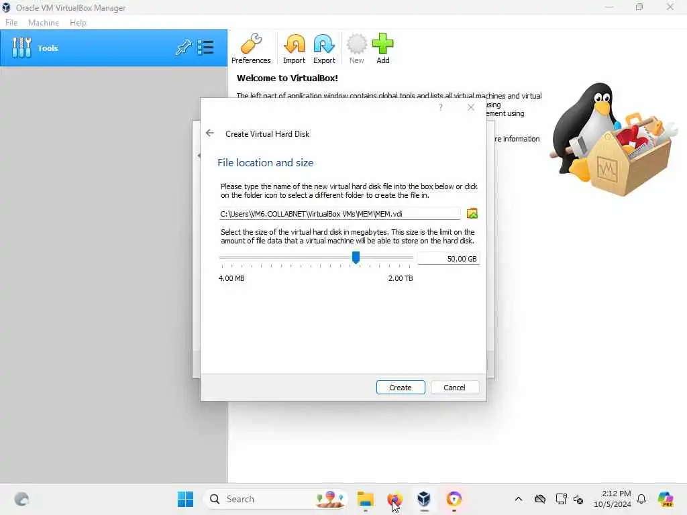
Task: Click the taskbar icon right of VirtualBox
Action: point(454,499)
